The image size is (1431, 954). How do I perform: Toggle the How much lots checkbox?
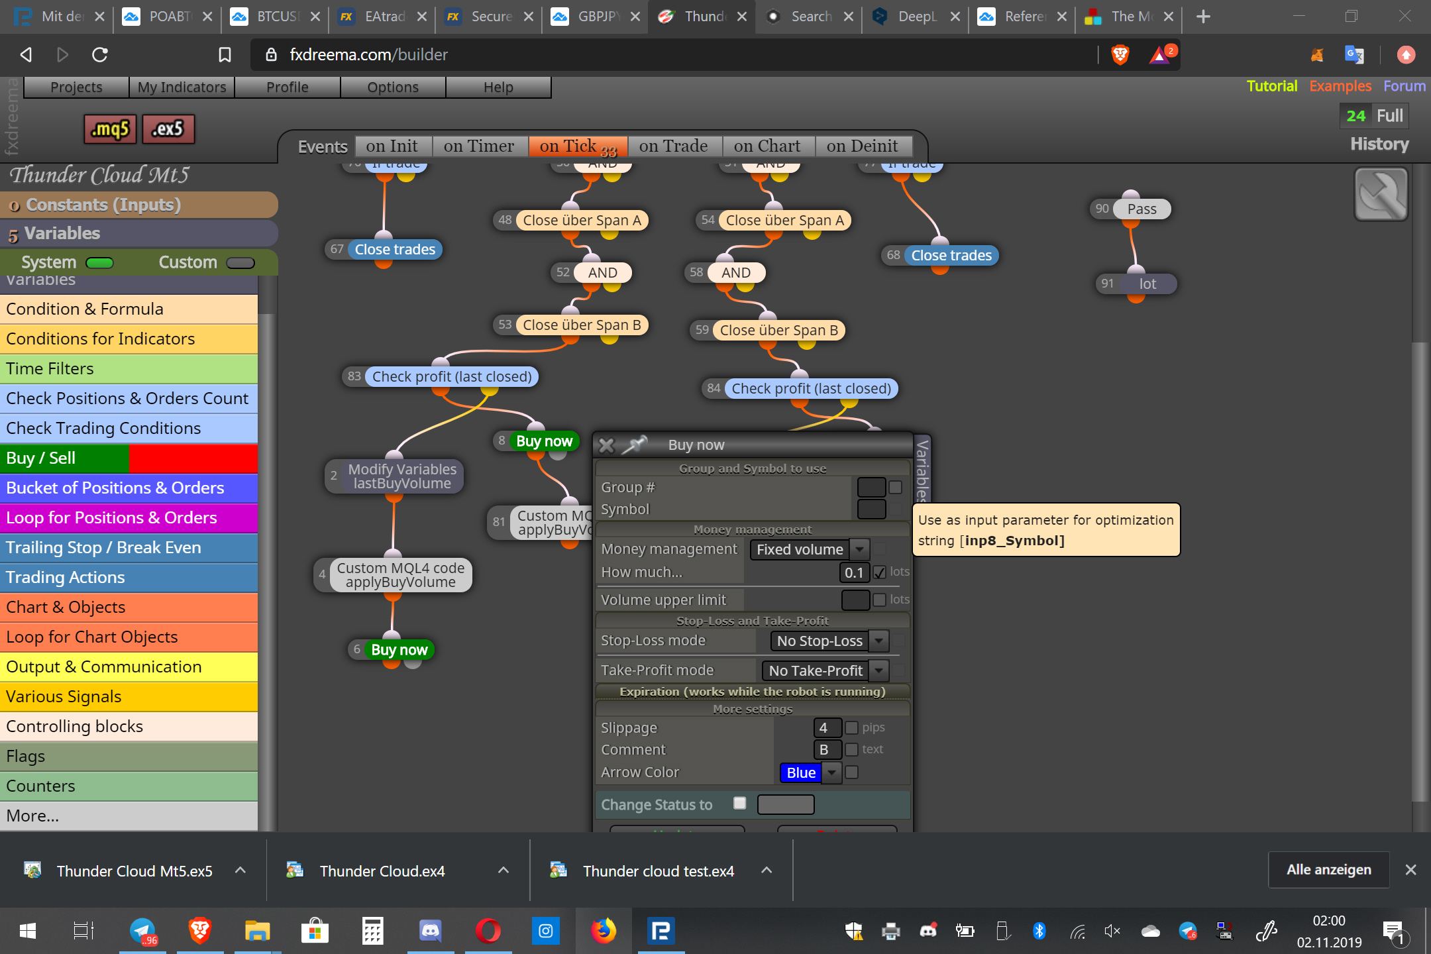(x=879, y=572)
